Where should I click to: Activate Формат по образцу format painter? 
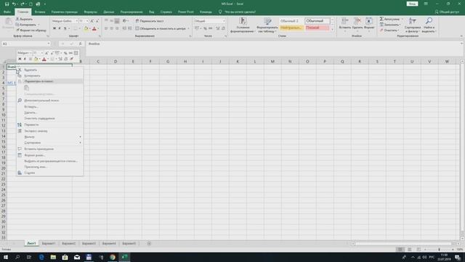pyautogui.click(x=31, y=31)
